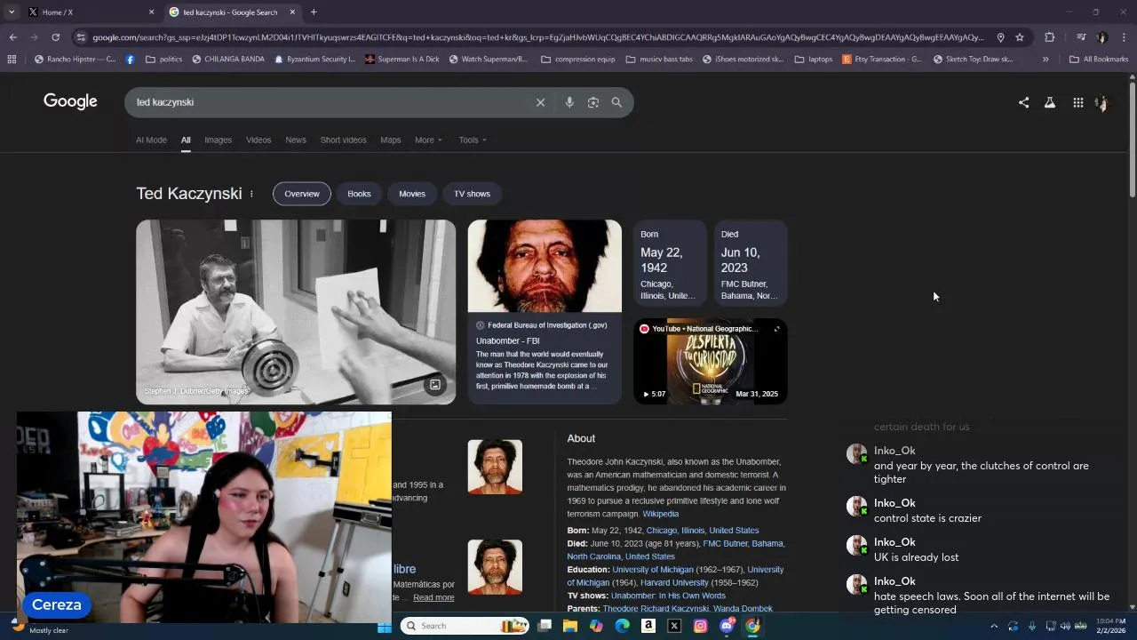Select the Short videos tab
Viewport: 1137px width, 640px height.
click(343, 140)
